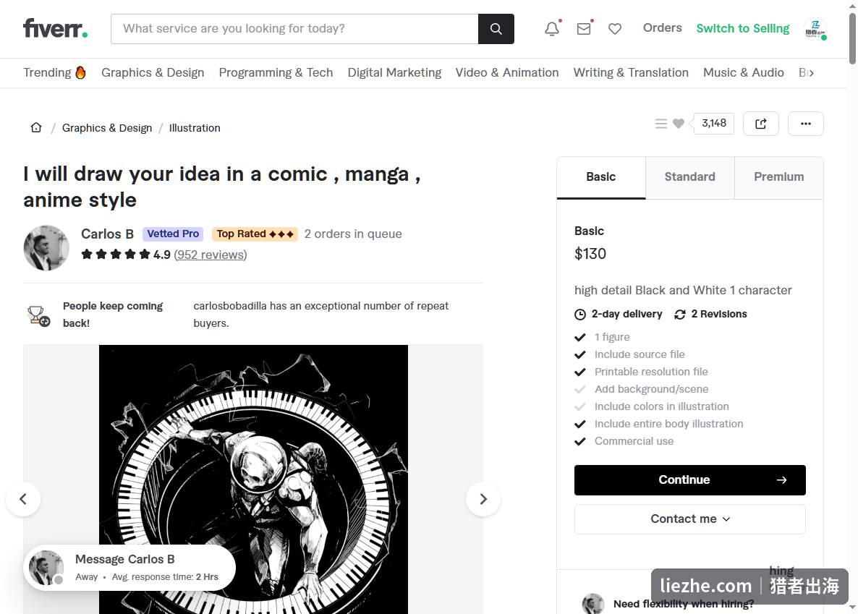Open the 952 reviews link
858x614 pixels.
point(210,255)
